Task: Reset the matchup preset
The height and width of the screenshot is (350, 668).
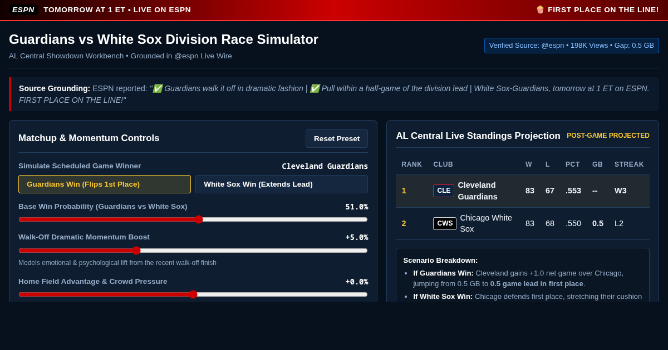Action: coord(337,138)
